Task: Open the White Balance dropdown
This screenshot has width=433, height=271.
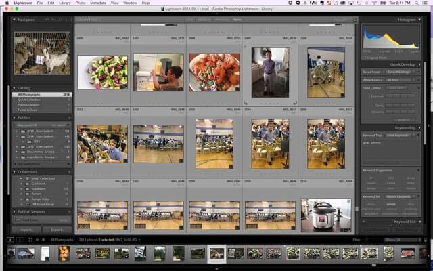Action: point(399,80)
